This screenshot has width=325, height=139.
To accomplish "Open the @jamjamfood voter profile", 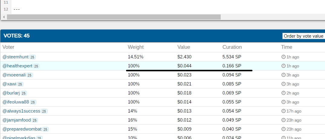I will coord(17,120).
